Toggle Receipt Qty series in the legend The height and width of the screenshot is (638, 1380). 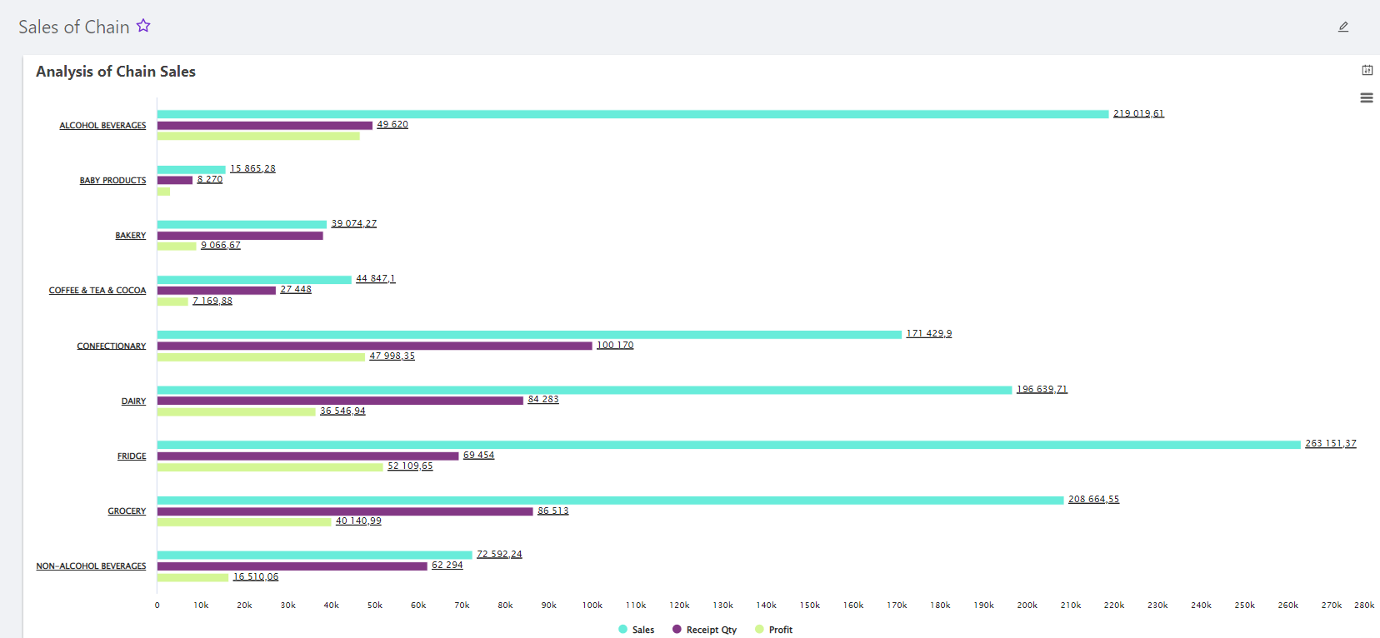tap(705, 630)
